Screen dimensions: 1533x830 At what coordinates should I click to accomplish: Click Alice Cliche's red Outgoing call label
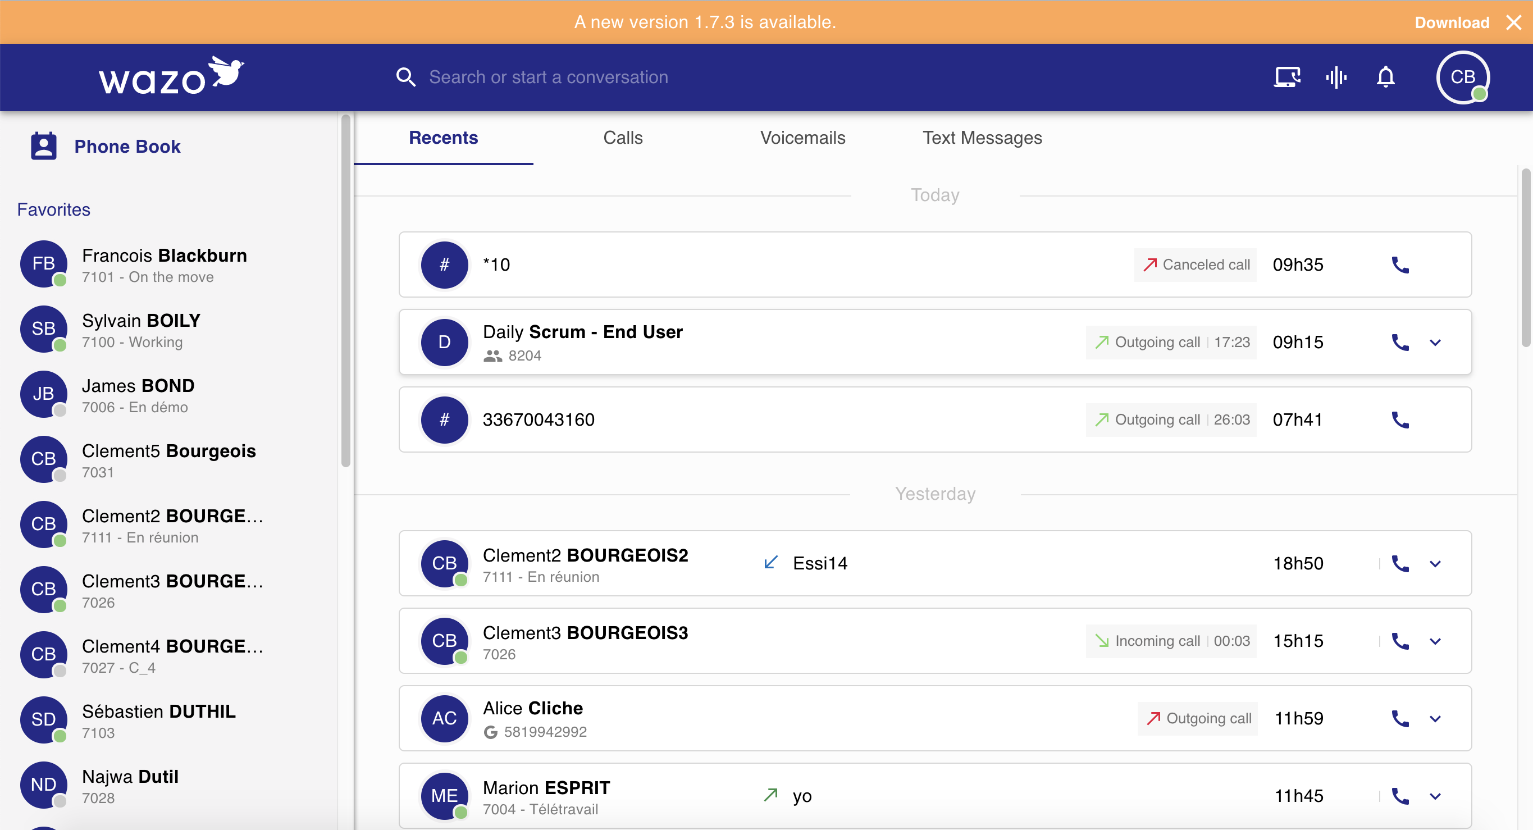point(1198,719)
